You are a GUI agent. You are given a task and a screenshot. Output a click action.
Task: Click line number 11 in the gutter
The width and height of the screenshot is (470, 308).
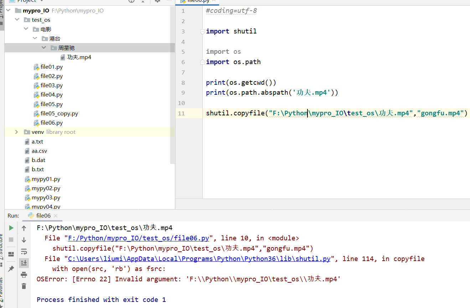(182, 113)
